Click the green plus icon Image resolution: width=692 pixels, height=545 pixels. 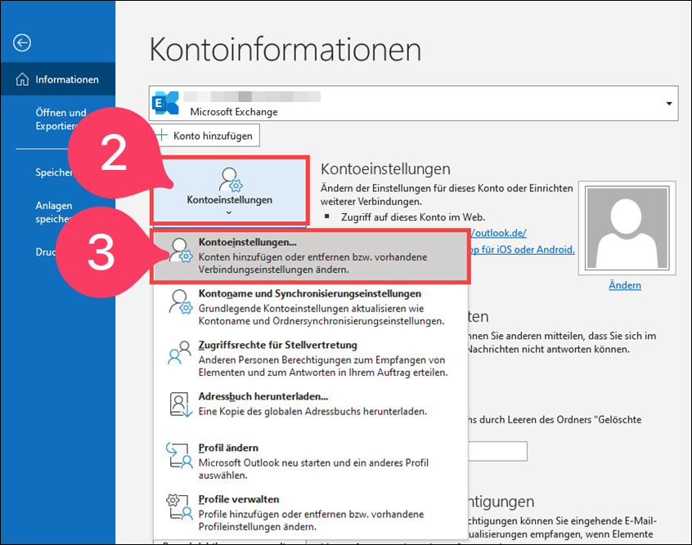tap(162, 135)
